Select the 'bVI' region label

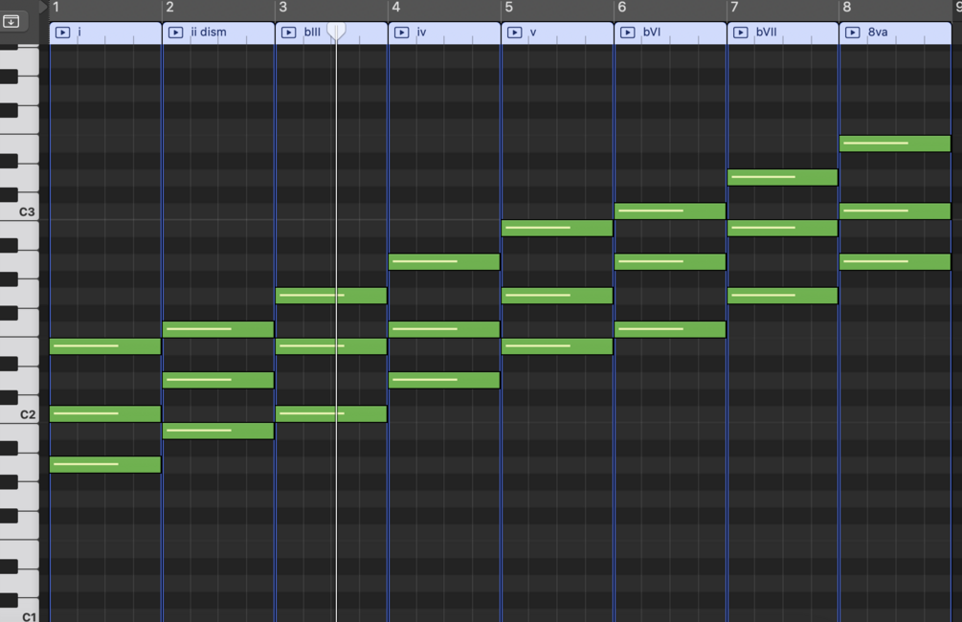(652, 32)
